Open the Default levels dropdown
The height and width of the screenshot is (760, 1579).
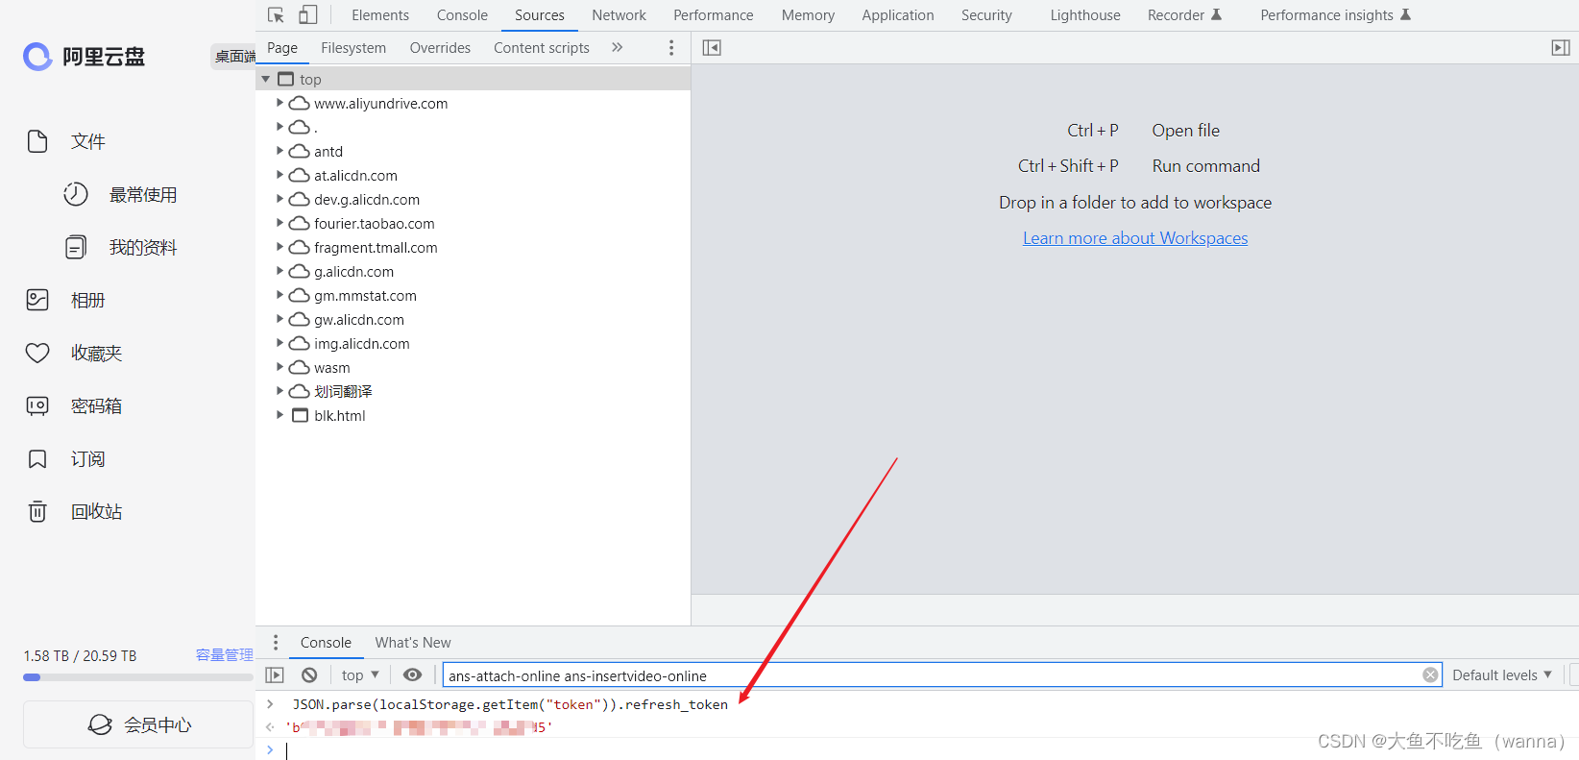tap(1501, 675)
